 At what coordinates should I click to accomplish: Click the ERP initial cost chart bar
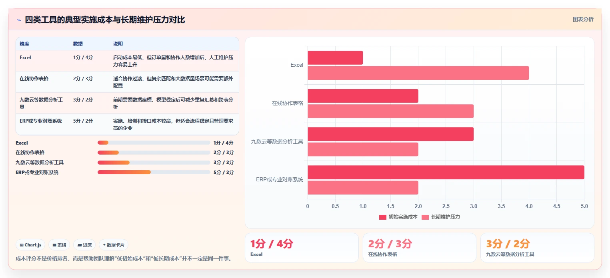446,172
